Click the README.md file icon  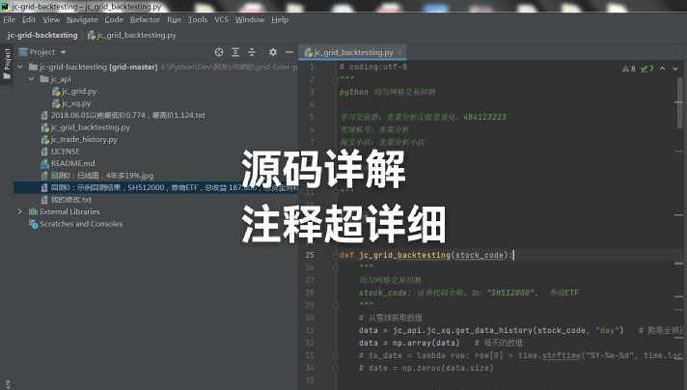coord(44,163)
